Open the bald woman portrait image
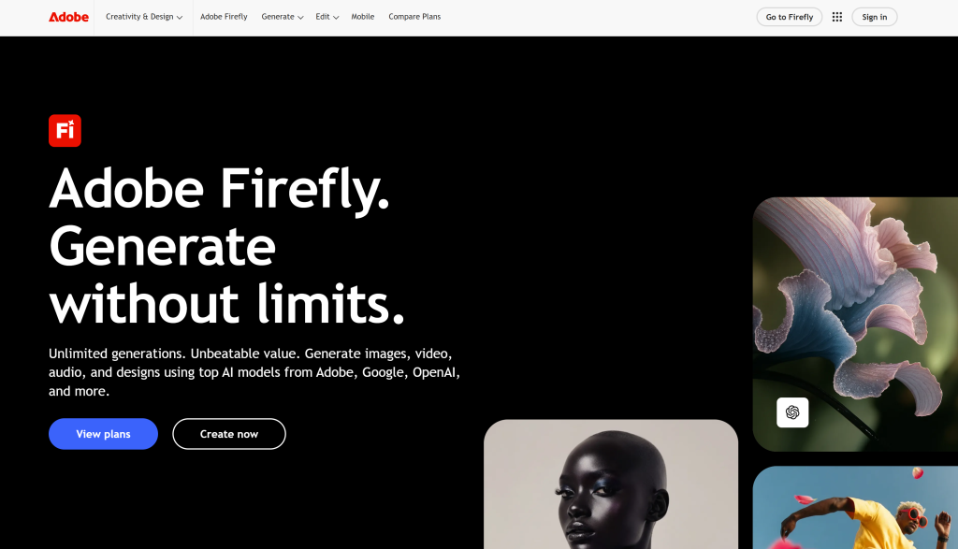Viewport: 958px width, 549px height. click(611, 484)
